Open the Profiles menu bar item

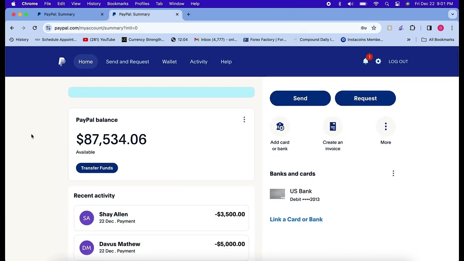(x=142, y=4)
